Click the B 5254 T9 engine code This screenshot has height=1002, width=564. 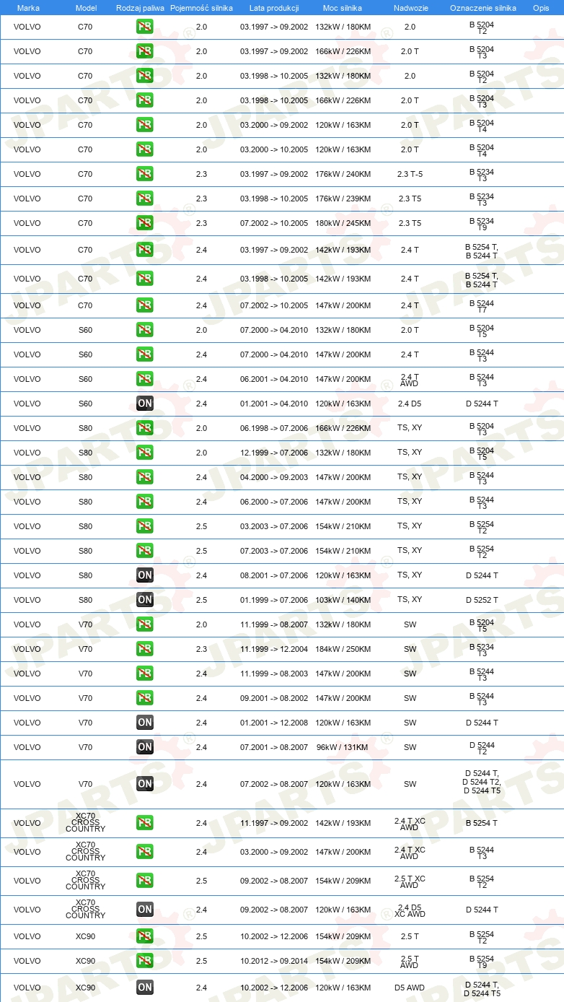482,962
